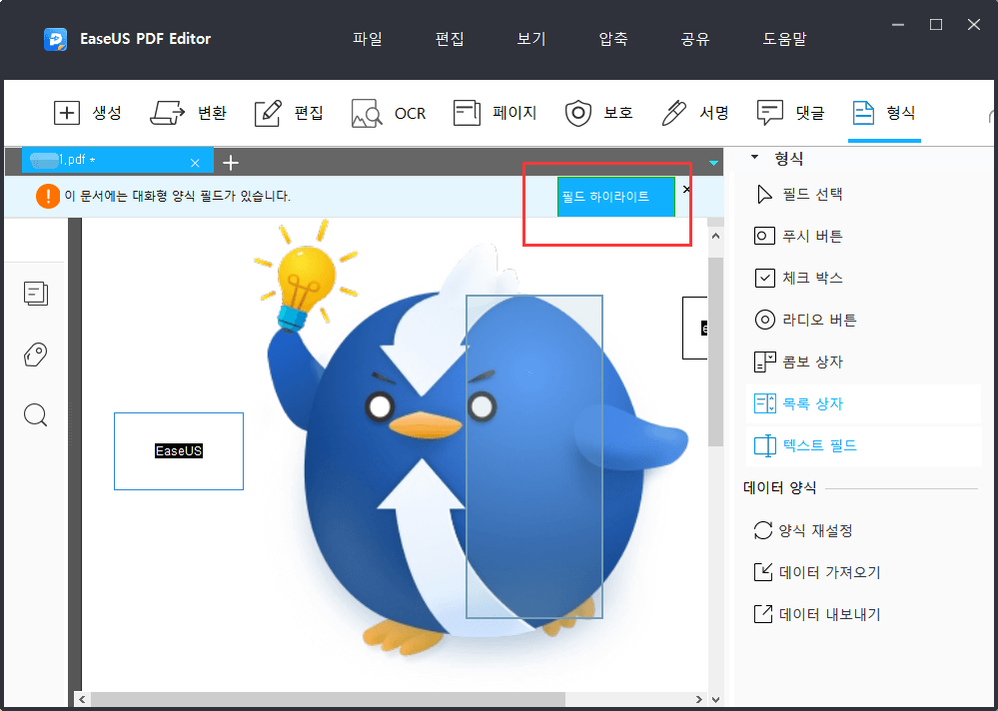Click 데이터 내보내기 to export form data

pos(815,613)
